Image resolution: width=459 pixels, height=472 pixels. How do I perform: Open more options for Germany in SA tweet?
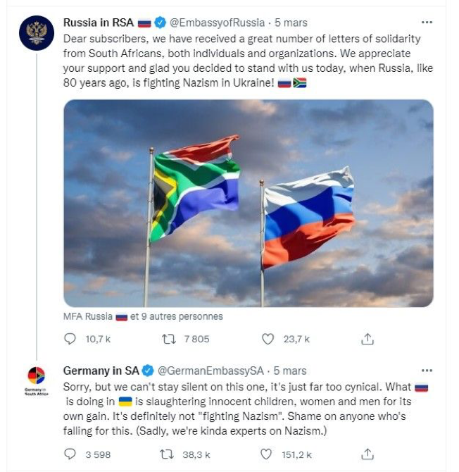click(x=427, y=370)
